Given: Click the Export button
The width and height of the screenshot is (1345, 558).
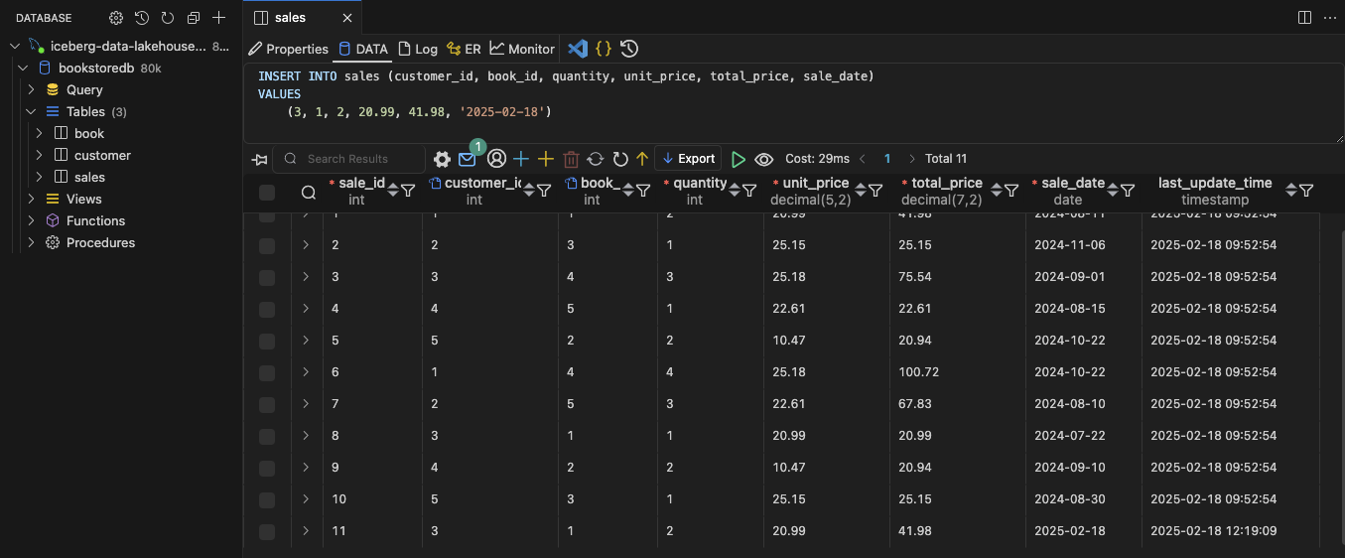Looking at the screenshot, I should 688,159.
